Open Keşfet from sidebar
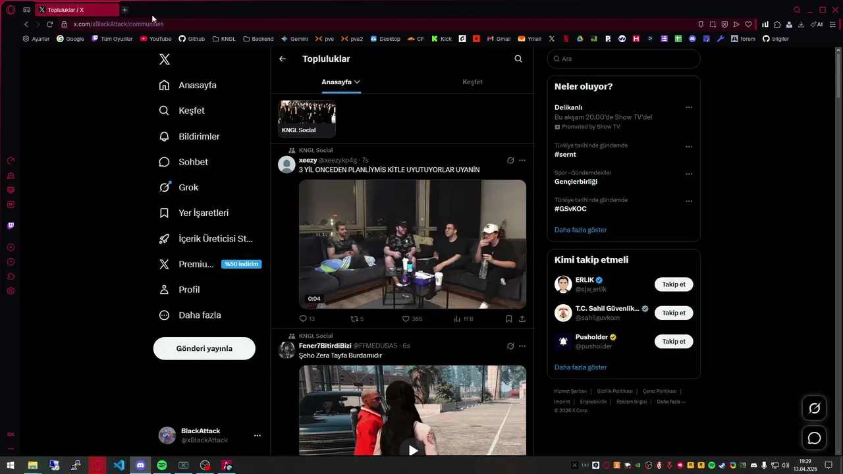Image resolution: width=843 pixels, height=474 pixels. point(182,111)
